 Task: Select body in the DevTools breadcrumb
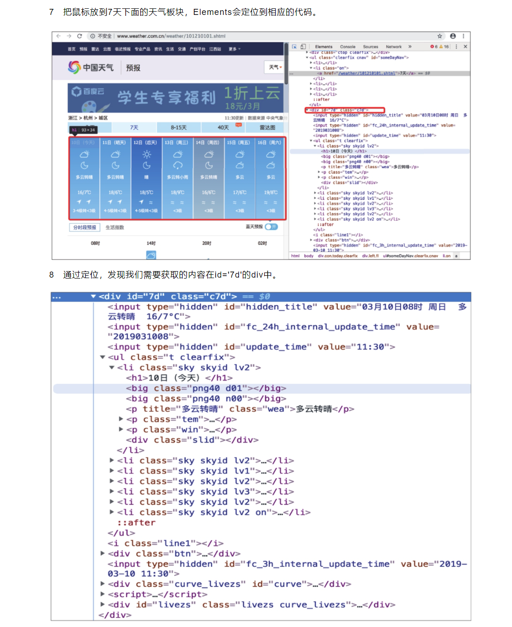tap(308, 256)
